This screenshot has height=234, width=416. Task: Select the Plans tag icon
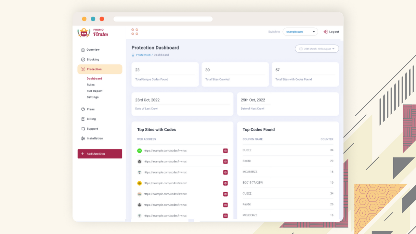tap(83, 109)
